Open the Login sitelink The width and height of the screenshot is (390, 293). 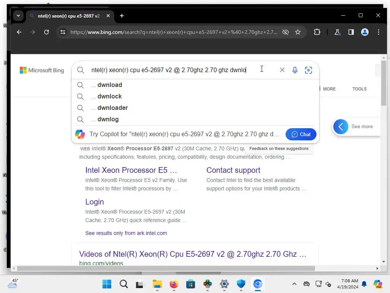click(x=94, y=202)
